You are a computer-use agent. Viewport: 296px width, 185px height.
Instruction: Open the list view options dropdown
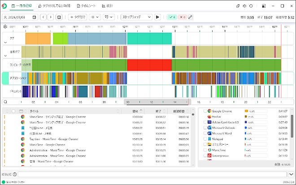(x=95, y=17)
